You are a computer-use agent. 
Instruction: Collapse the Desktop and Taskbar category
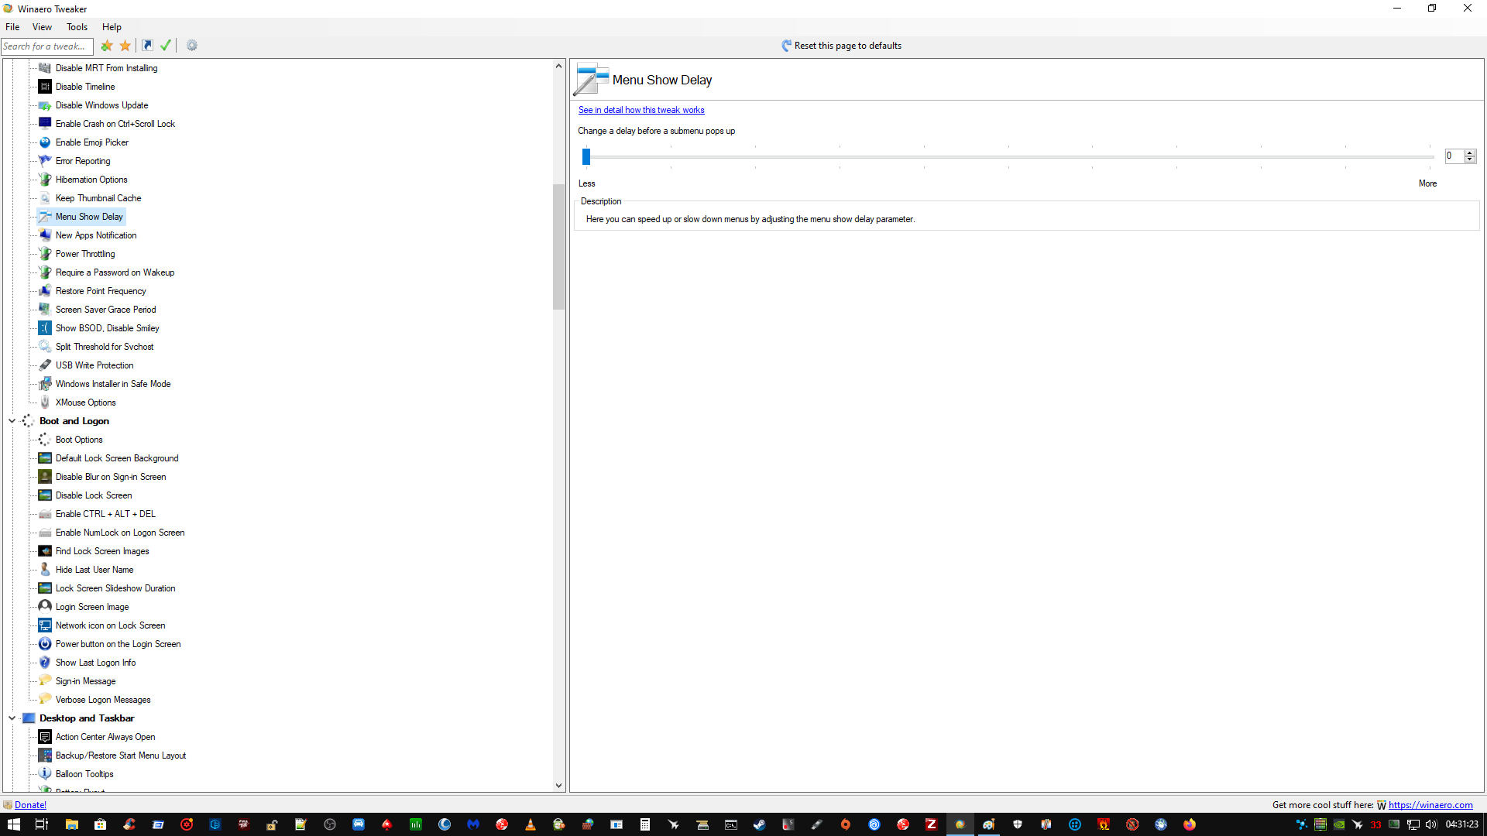pos(12,718)
